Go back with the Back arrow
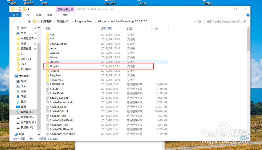 pyautogui.click(x=14, y=21)
